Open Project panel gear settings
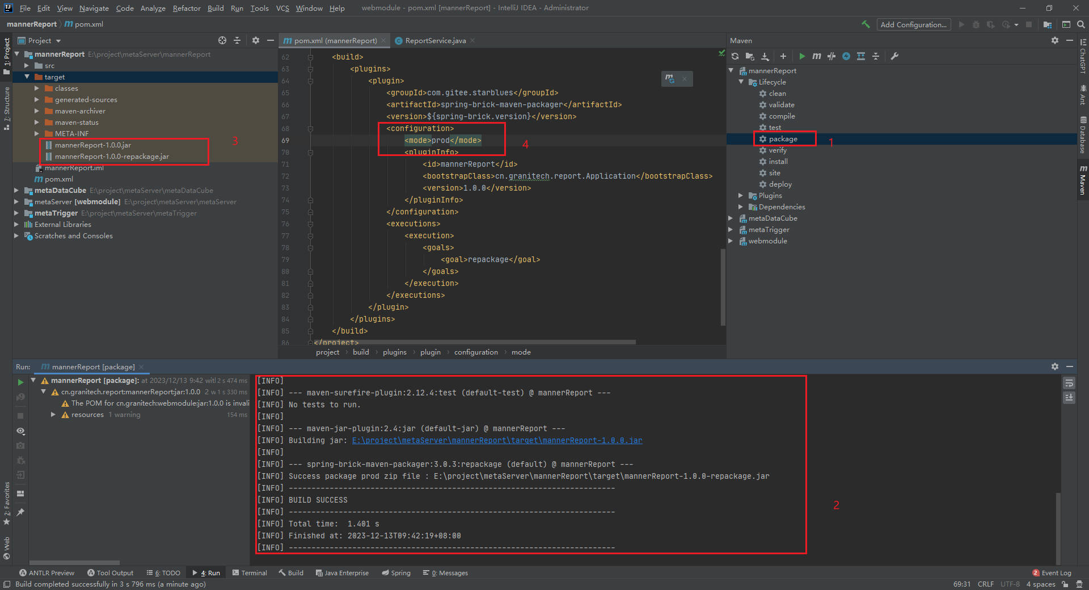Image resolution: width=1089 pixels, height=590 pixels. (256, 40)
